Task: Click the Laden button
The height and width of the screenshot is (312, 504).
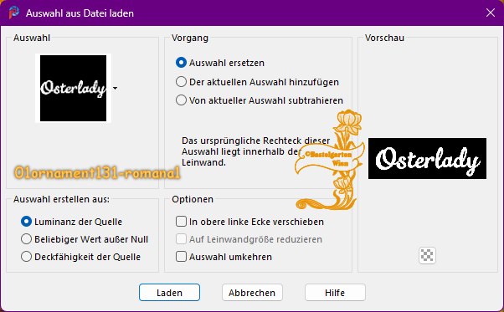Action: pyautogui.click(x=169, y=293)
